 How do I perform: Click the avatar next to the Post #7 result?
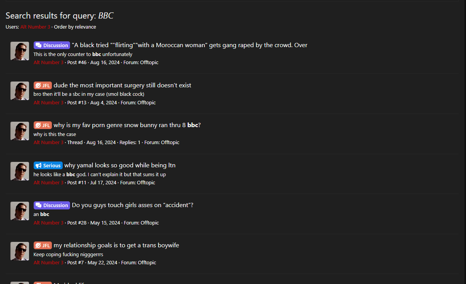click(20, 251)
